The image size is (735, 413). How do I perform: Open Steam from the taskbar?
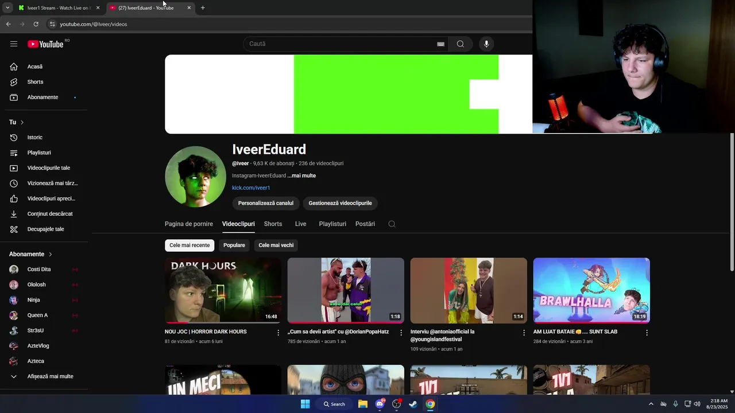[x=413, y=404]
